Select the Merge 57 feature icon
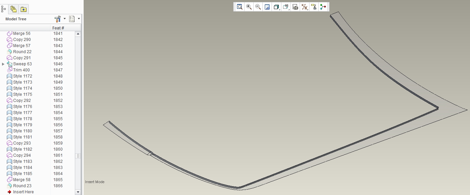The width and height of the screenshot is (470, 195). click(x=9, y=46)
